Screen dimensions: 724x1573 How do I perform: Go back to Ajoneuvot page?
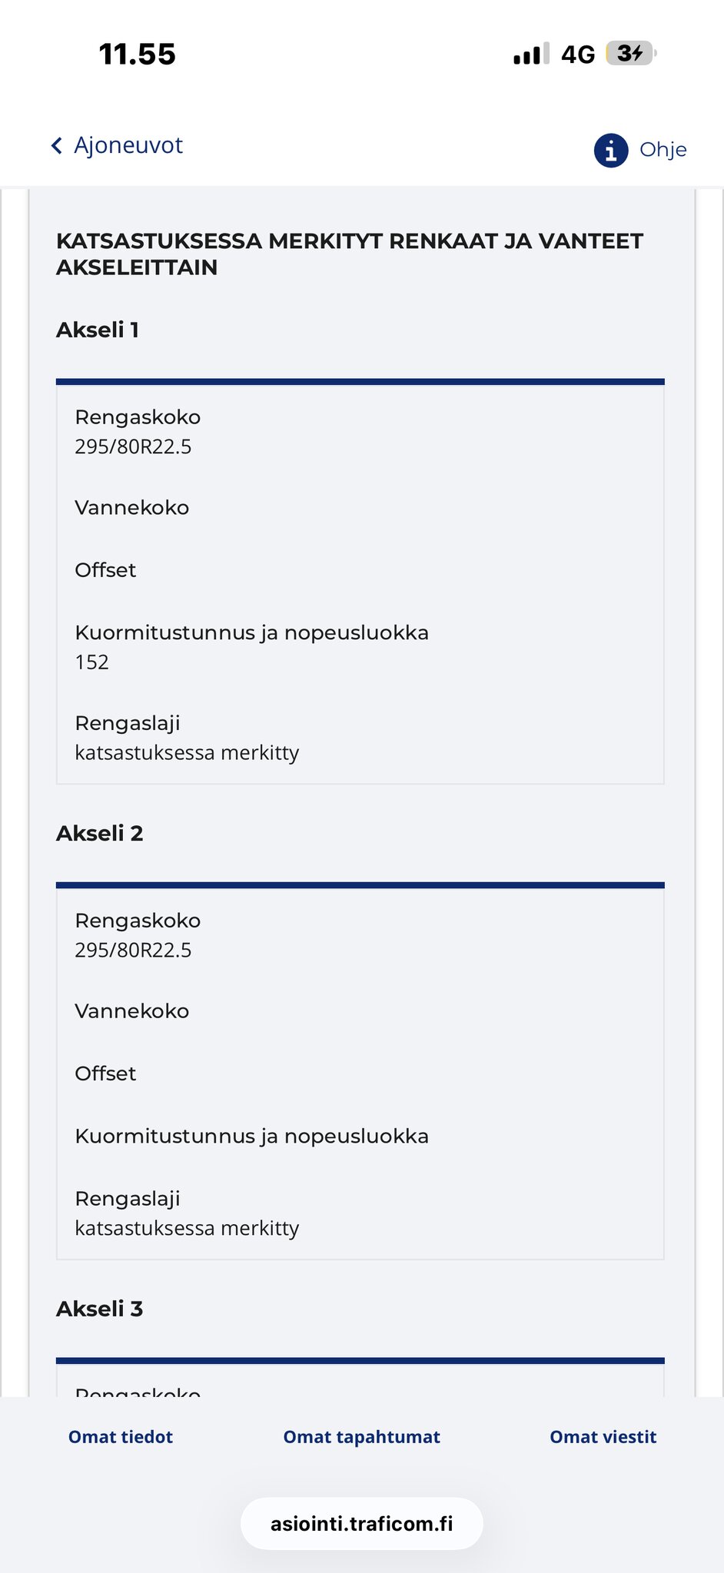128,145
